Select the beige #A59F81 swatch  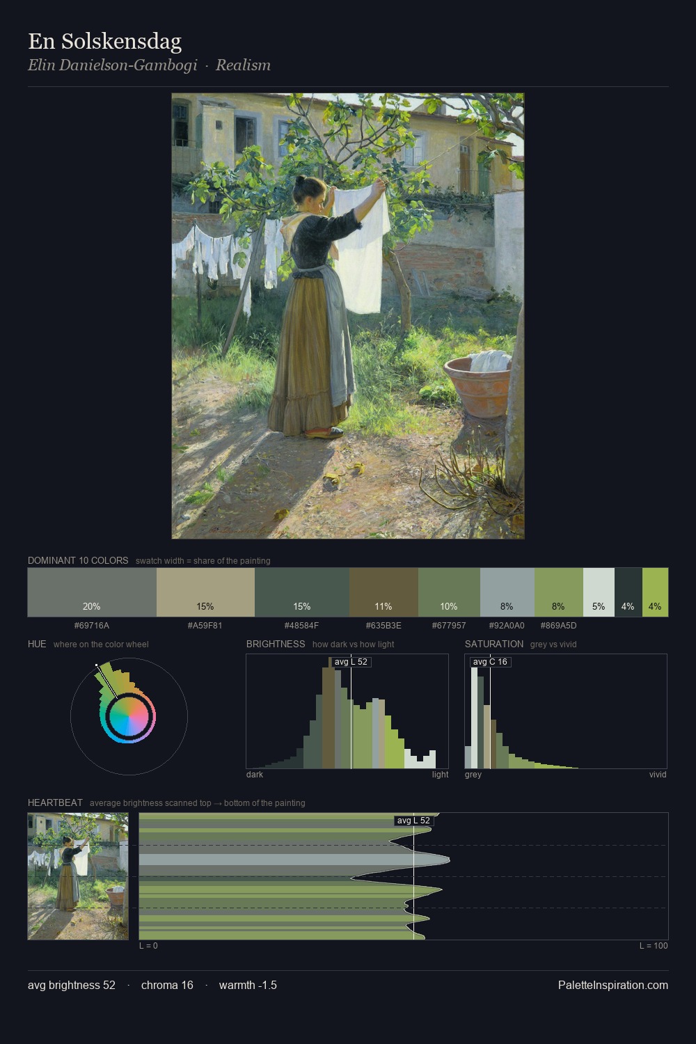pos(205,592)
